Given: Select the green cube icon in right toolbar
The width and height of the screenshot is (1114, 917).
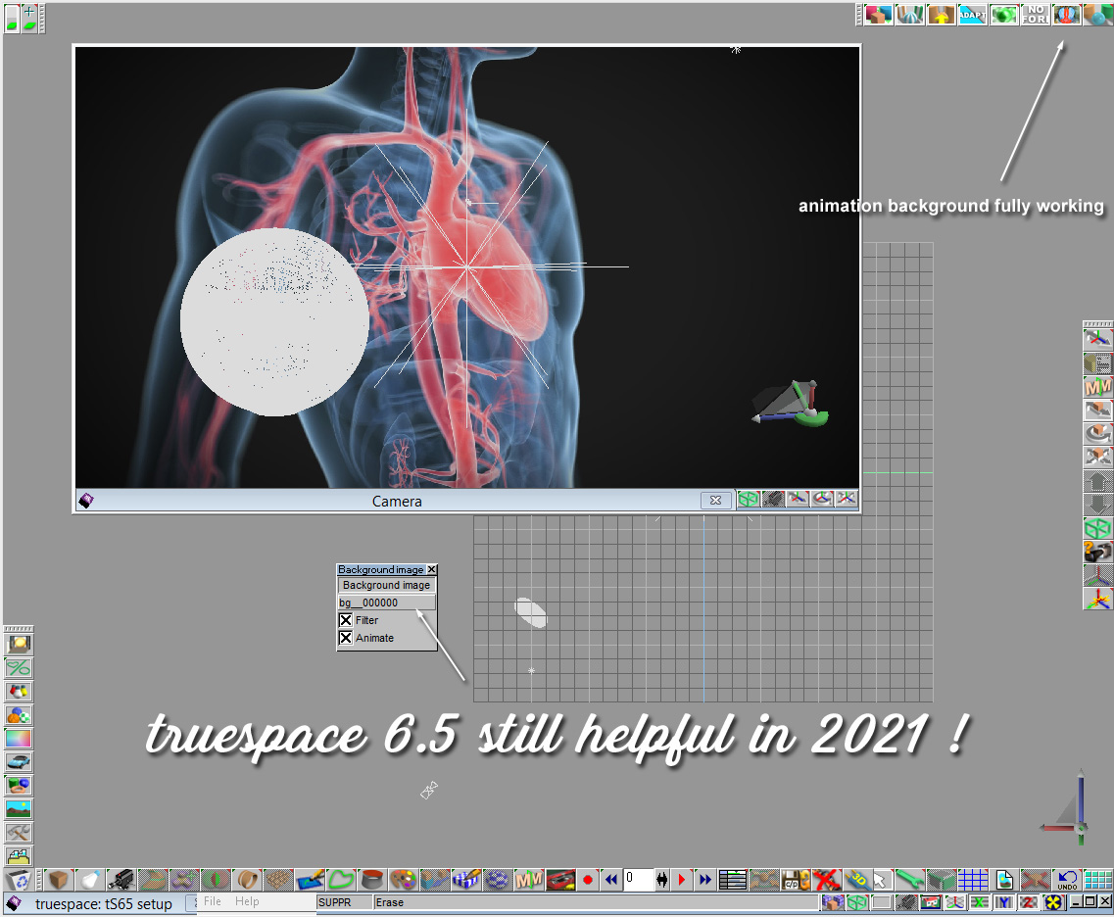Looking at the screenshot, I should pos(1097,528).
